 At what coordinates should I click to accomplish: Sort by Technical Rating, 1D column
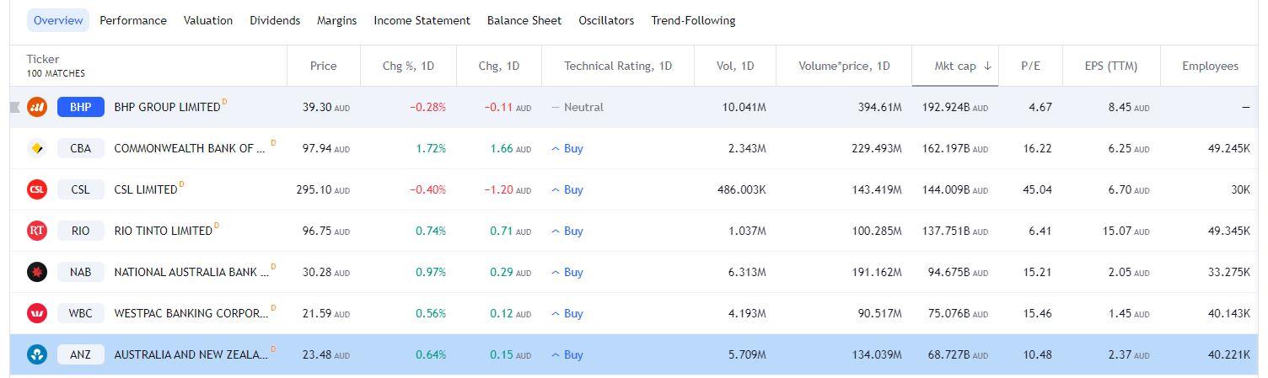[618, 66]
